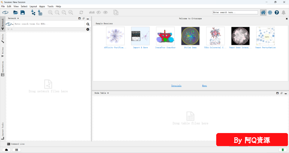This screenshot has width=289, height=153.
Task: New network from selection icon
Action: coord(116,13)
